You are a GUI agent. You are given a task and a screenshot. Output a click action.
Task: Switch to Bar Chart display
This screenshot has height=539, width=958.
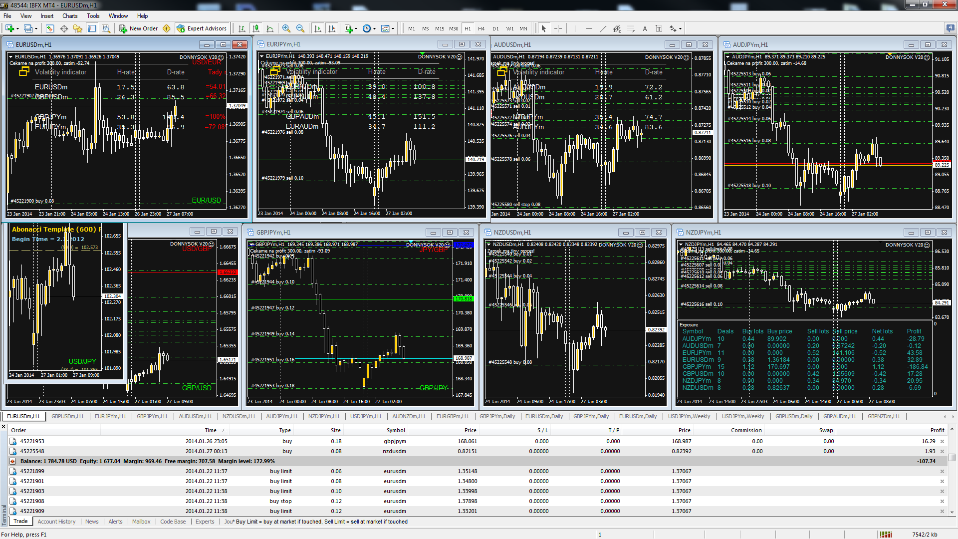tap(242, 28)
